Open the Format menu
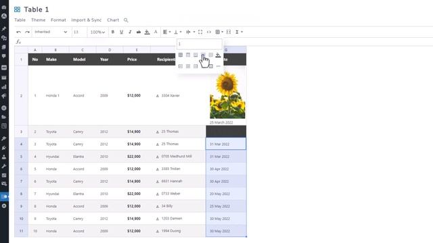Viewport: 433px width, 243px height. pyautogui.click(x=58, y=20)
